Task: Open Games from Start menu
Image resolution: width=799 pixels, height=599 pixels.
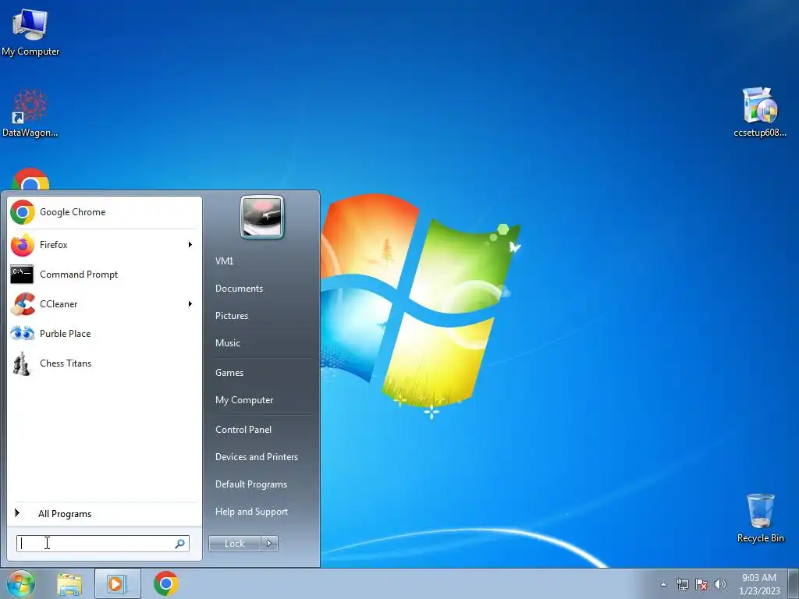Action: pyautogui.click(x=229, y=373)
